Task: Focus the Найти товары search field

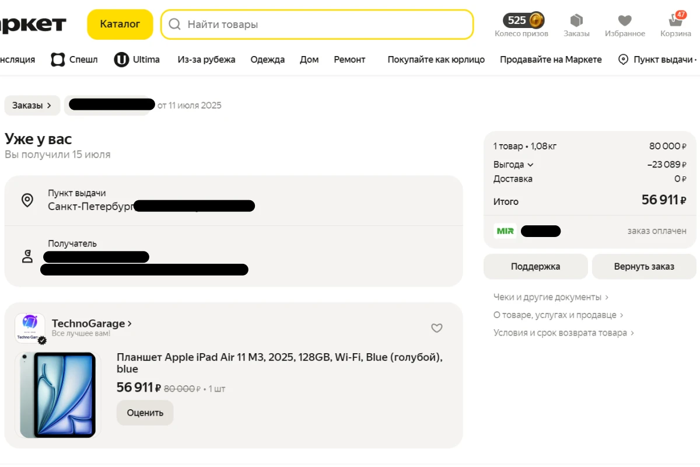Action: click(317, 25)
